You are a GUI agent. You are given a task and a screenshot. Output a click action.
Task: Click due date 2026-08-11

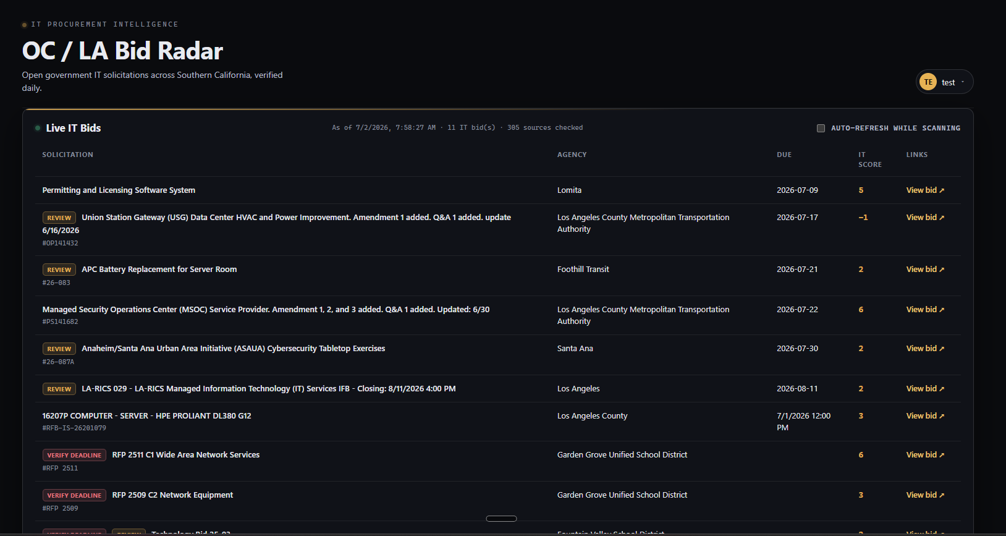point(797,389)
